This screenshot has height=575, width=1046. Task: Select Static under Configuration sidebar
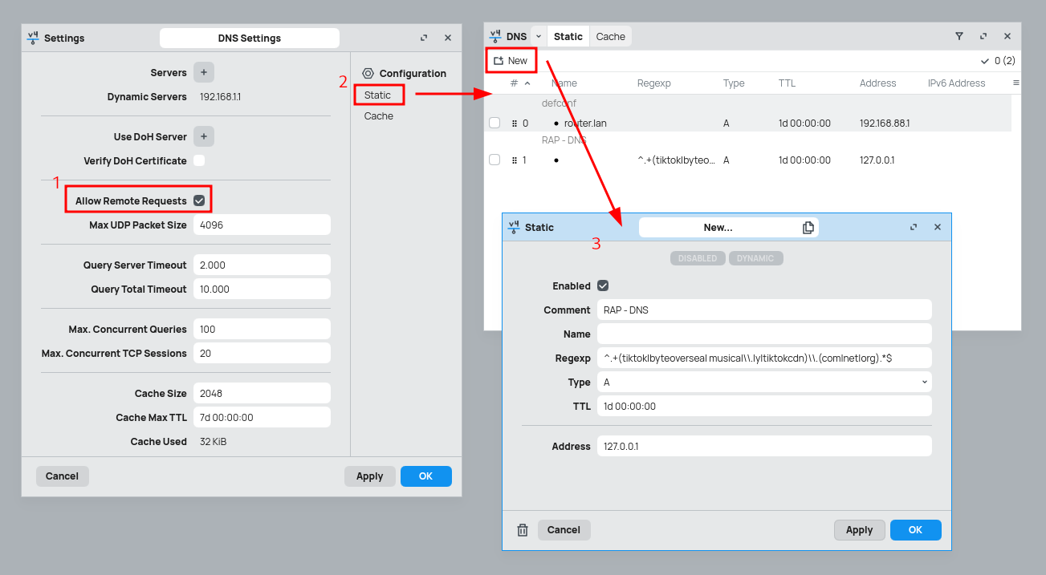click(377, 95)
